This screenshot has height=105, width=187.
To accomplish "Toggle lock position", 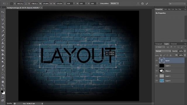I will click(167, 55).
